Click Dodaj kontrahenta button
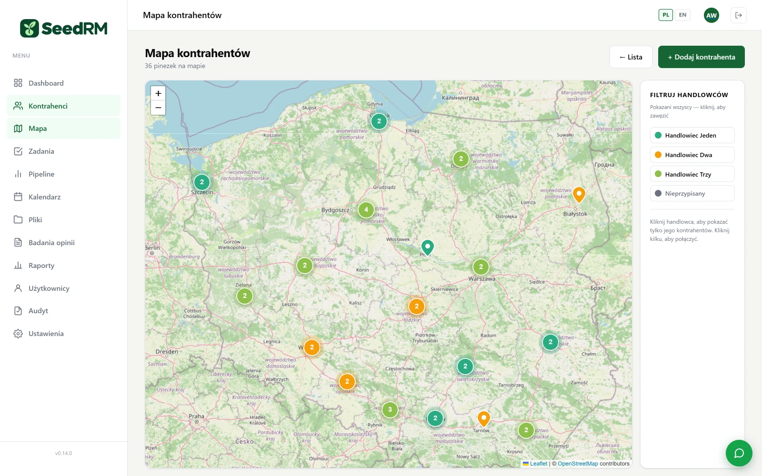762x476 pixels. [x=702, y=57]
